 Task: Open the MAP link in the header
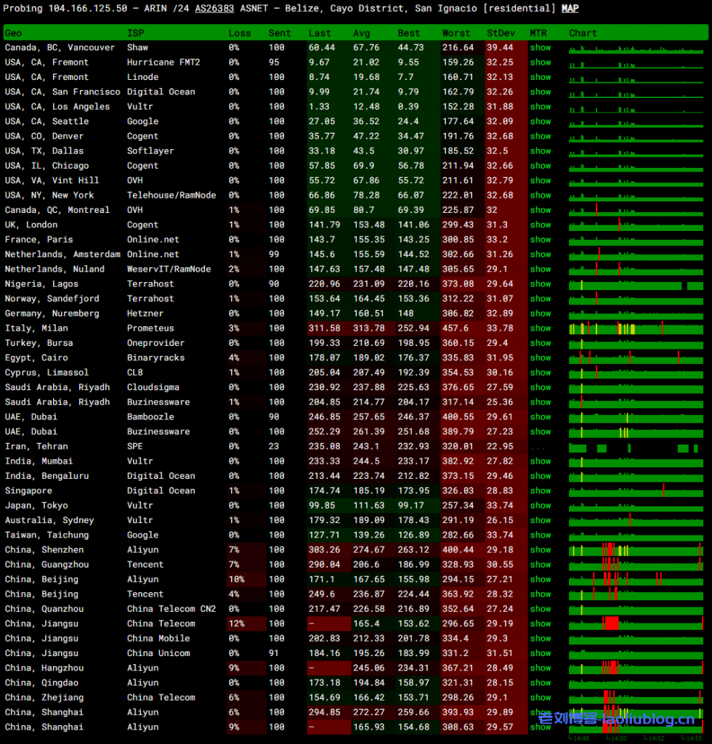(x=570, y=9)
